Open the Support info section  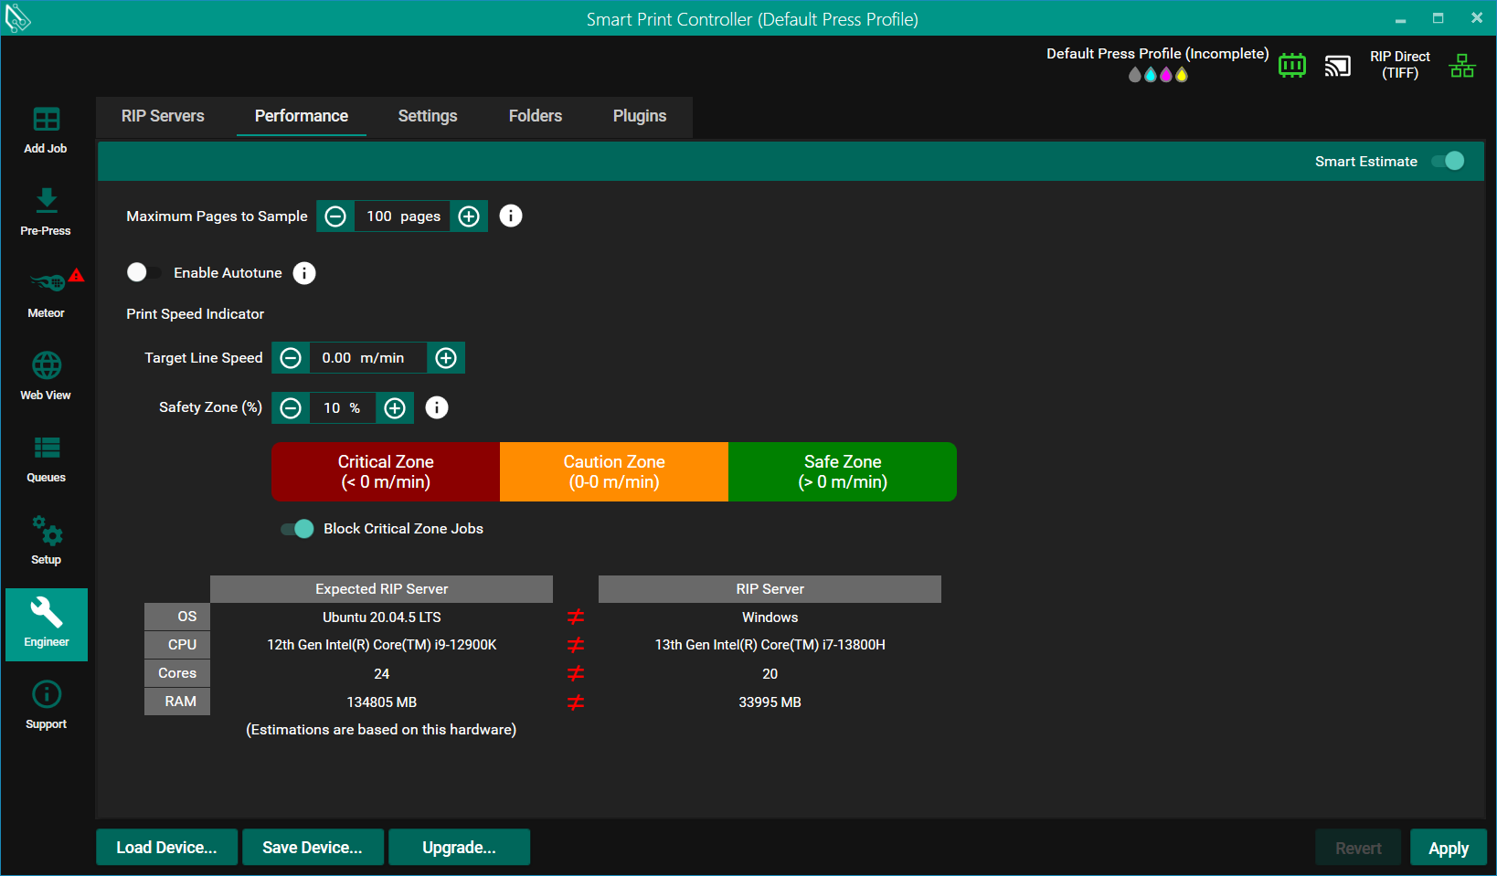[x=46, y=704]
